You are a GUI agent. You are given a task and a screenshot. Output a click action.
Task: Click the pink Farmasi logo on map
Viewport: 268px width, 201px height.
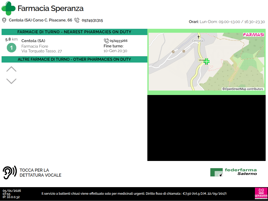click(254, 35)
